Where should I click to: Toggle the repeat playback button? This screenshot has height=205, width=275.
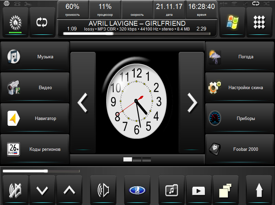42,22
